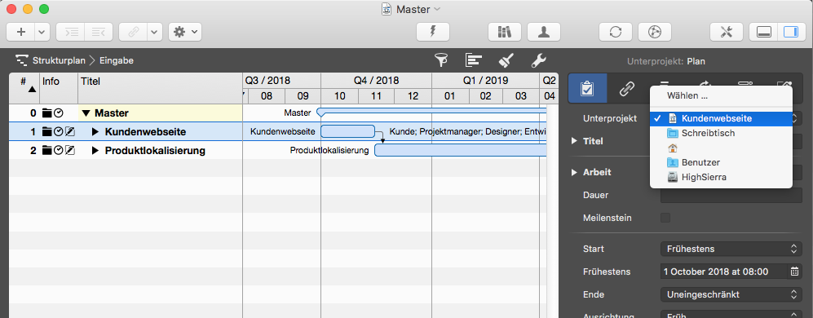The image size is (813, 318).
Task: Click the Frühestens date field
Action: click(724, 272)
